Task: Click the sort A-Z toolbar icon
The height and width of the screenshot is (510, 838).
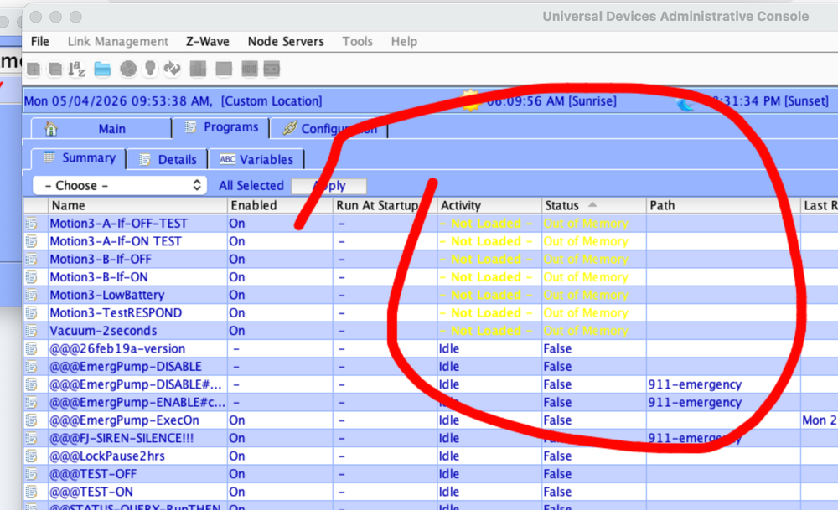Action: point(77,69)
